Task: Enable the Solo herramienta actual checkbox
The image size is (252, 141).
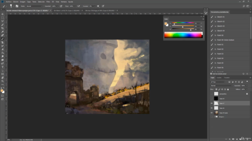Action: pyautogui.click(x=211, y=74)
